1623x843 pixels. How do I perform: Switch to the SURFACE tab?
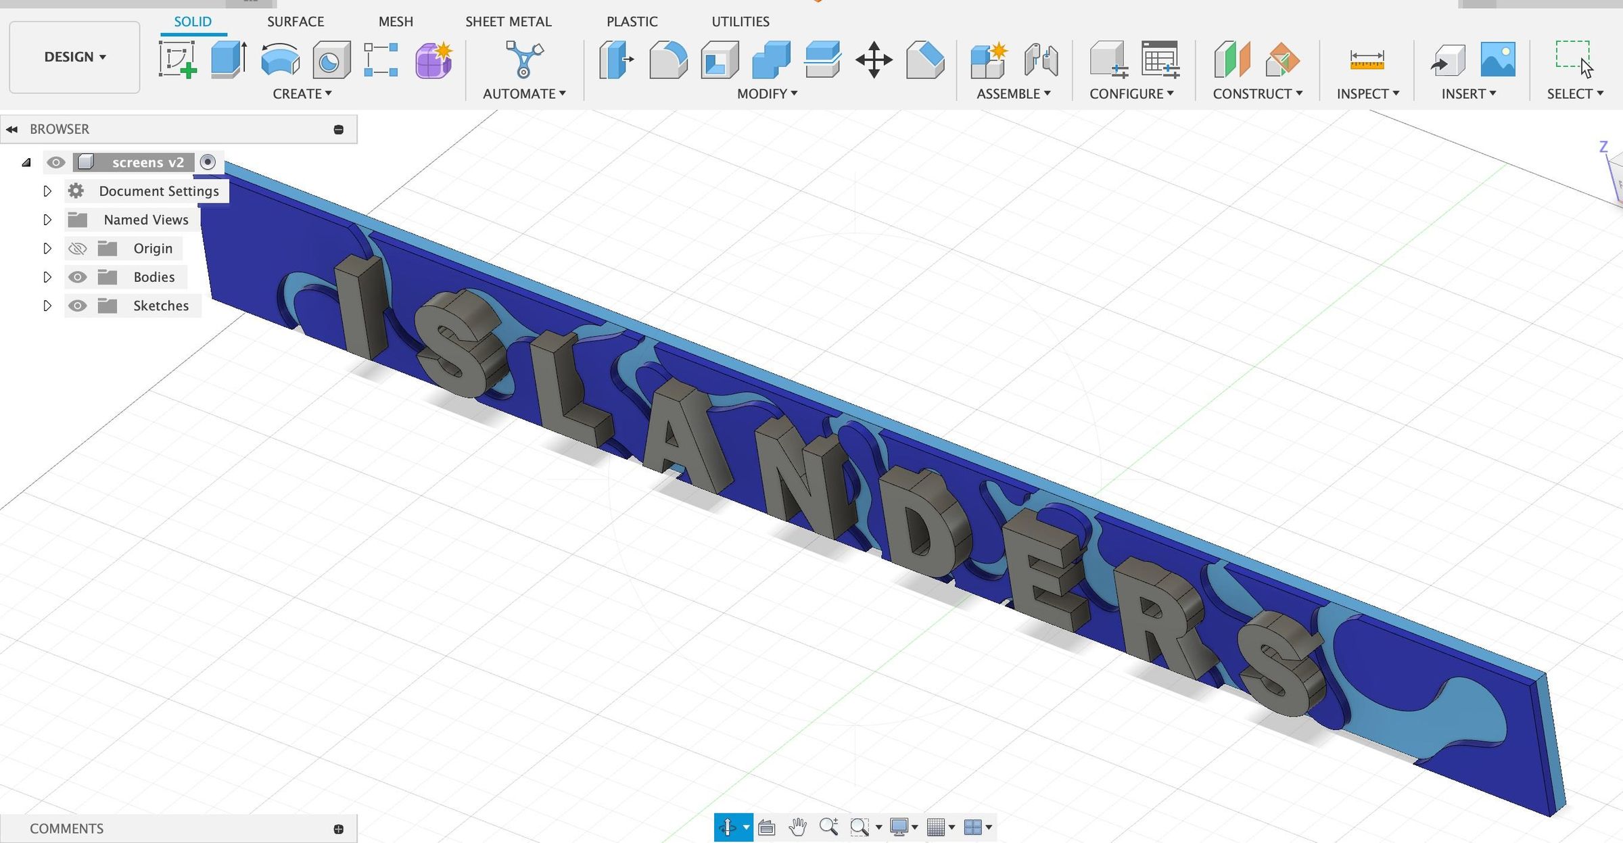point(296,21)
